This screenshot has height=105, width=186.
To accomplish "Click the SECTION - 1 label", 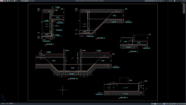I will 50,44.
